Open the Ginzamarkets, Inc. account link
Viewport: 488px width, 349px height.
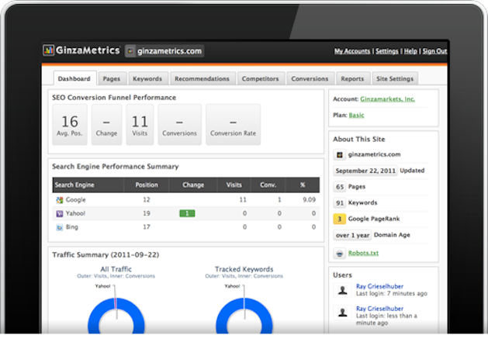(387, 99)
